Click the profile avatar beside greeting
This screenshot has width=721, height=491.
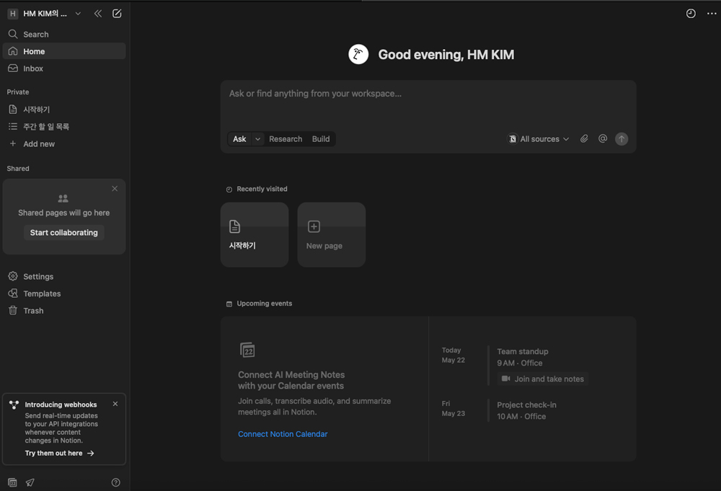tap(358, 55)
